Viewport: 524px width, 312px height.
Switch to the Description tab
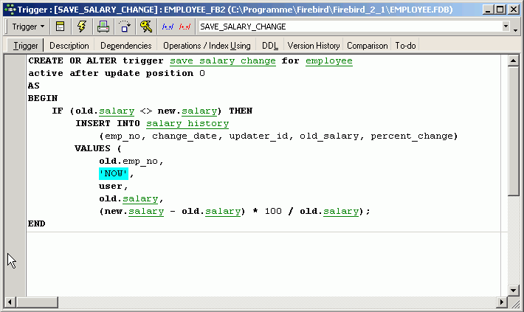(69, 46)
